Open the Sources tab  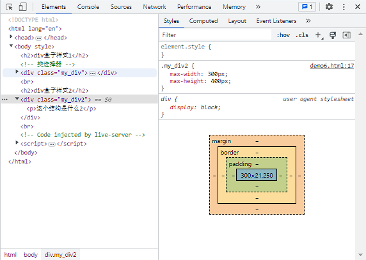pos(121,7)
